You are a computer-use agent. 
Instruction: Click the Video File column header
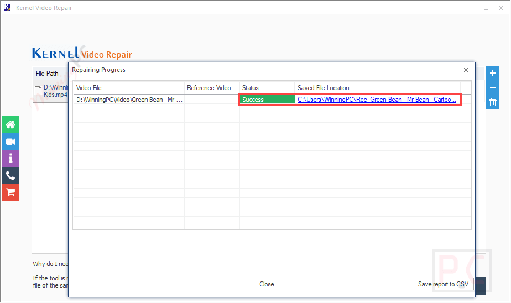coord(129,88)
